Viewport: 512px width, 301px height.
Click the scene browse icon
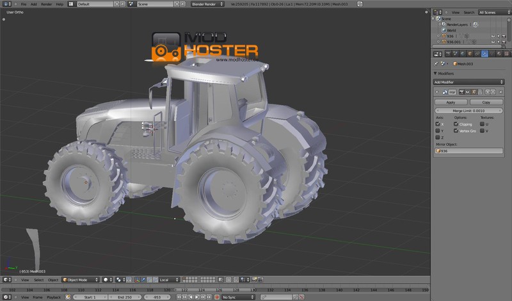coord(131,4)
